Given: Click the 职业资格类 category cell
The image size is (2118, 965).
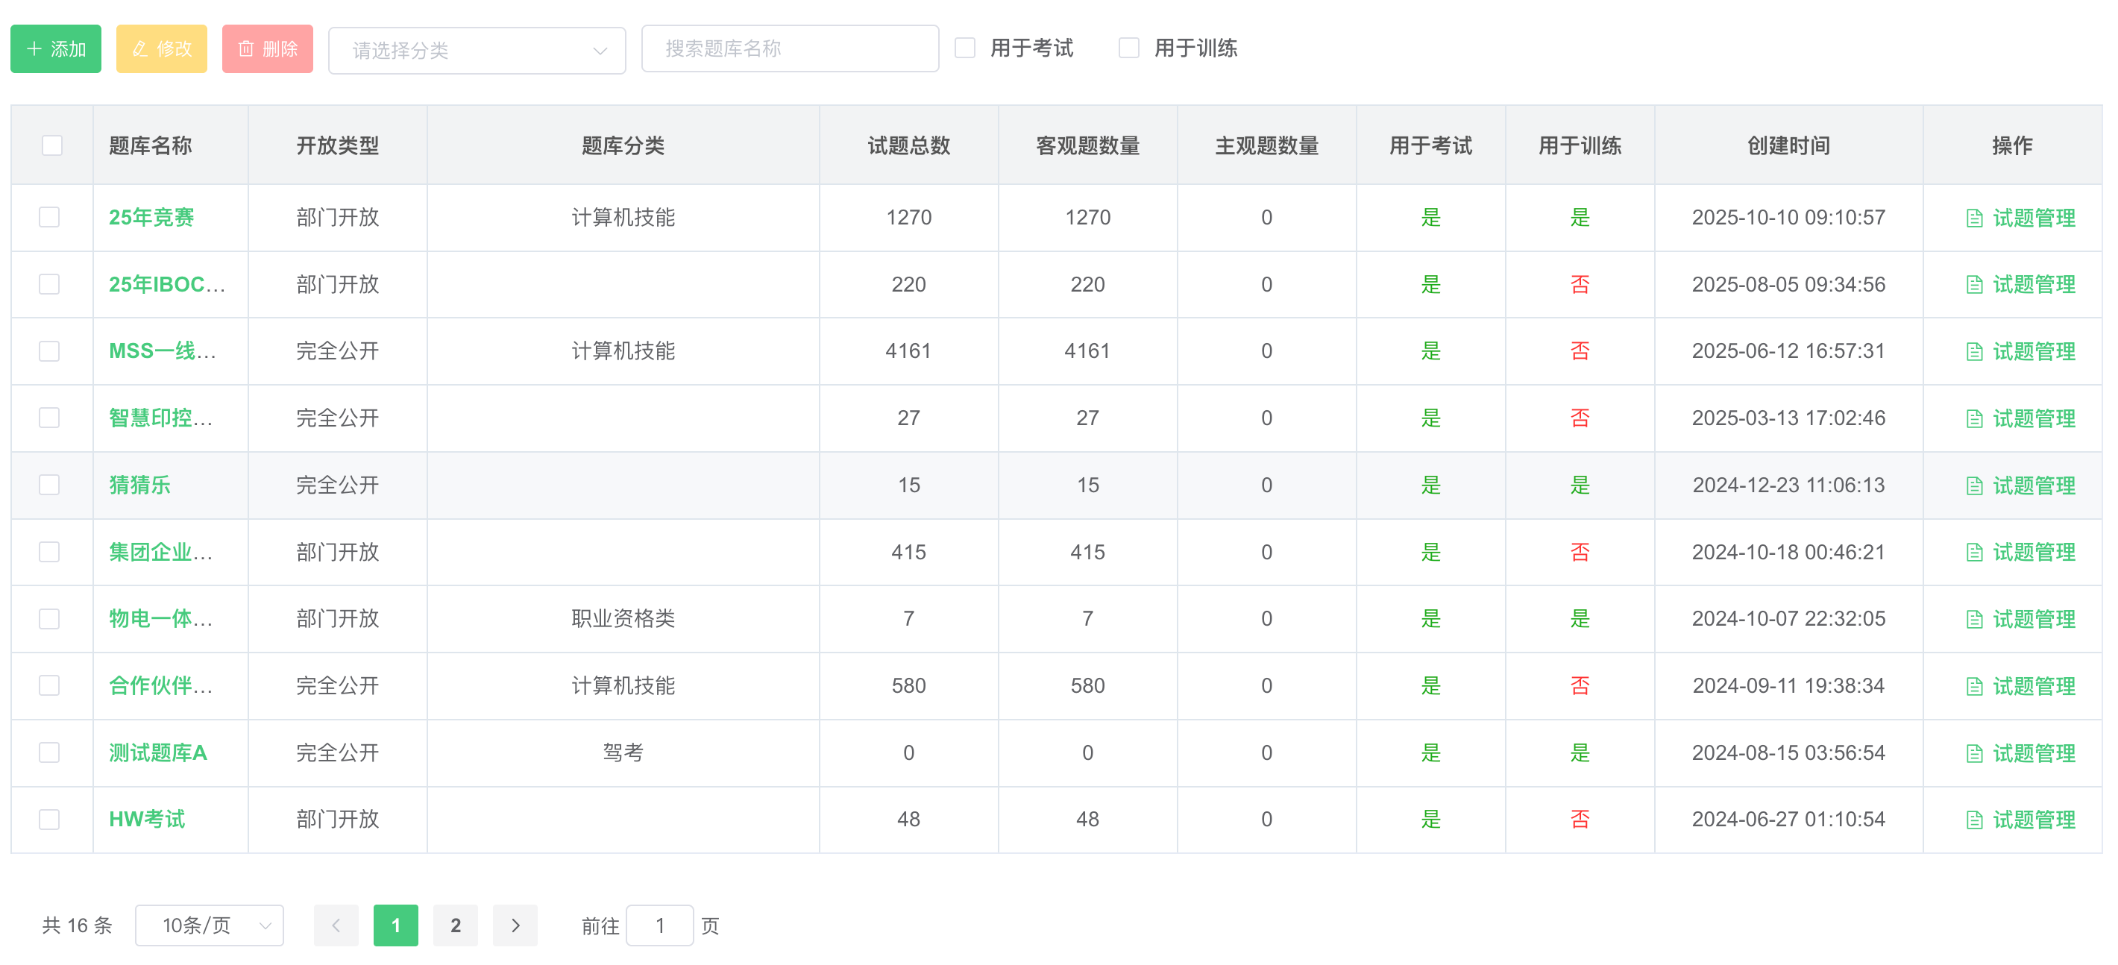Looking at the screenshot, I should [623, 618].
